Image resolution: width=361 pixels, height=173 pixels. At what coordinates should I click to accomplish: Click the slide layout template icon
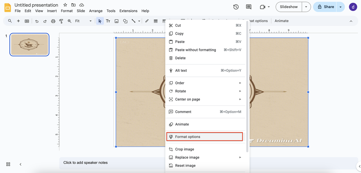click(27, 21)
